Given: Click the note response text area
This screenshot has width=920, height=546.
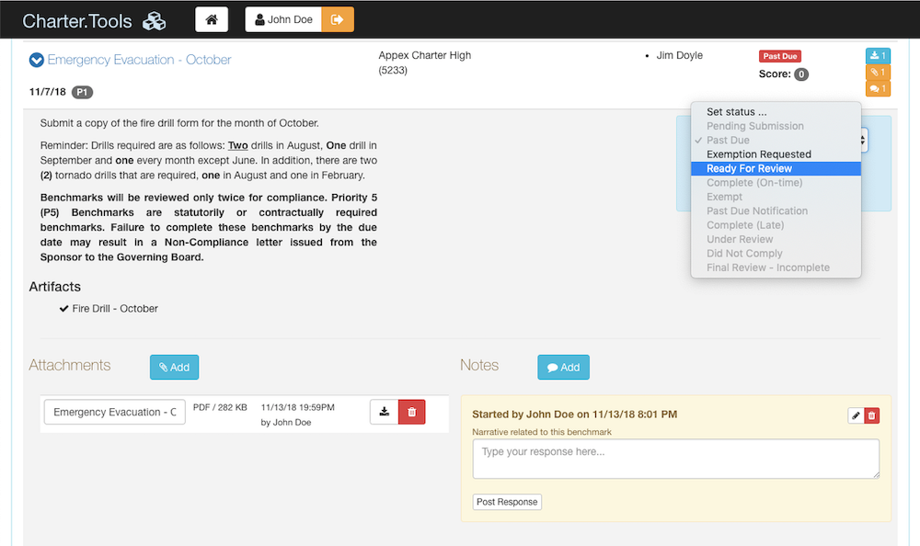Looking at the screenshot, I should [x=676, y=459].
